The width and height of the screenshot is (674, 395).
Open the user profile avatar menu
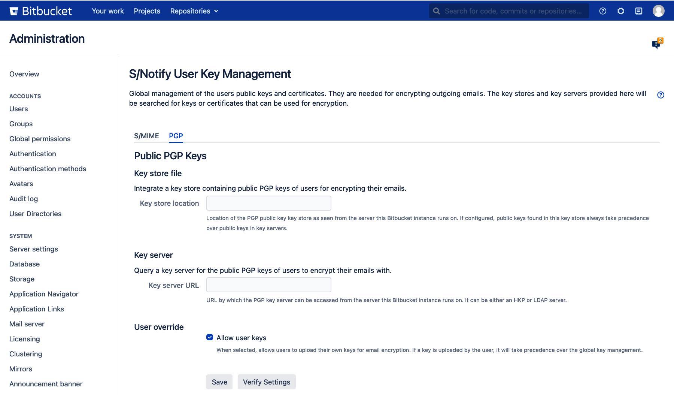click(658, 11)
